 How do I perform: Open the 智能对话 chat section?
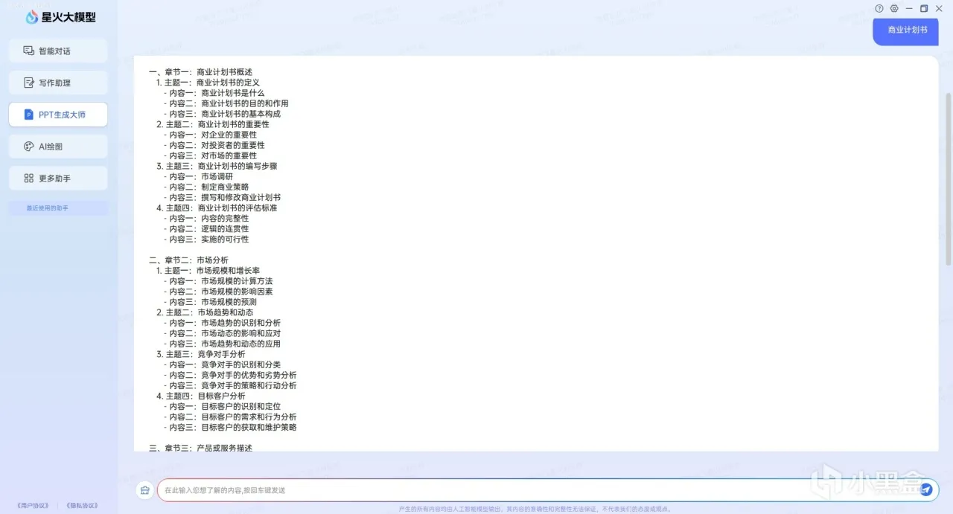58,51
